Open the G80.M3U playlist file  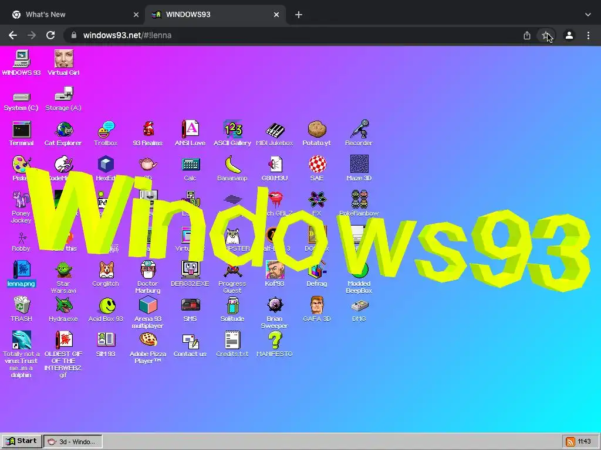click(x=275, y=168)
